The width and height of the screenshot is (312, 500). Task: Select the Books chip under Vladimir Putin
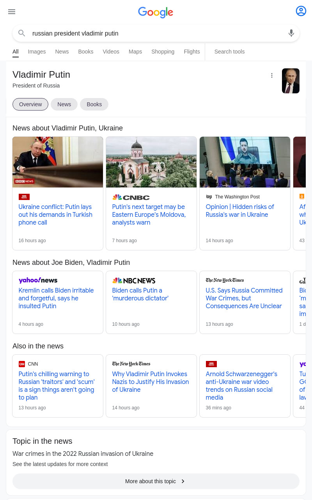[x=94, y=104]
